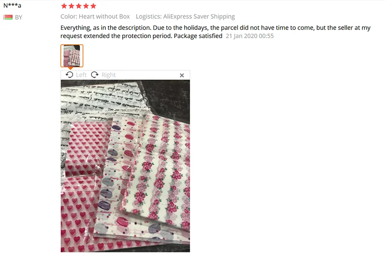This screenshot has height=254, width=385.
Task: Click the 'Logistics: AliExpress Saver Shipping' text
Action: click(x=185, y=16)
